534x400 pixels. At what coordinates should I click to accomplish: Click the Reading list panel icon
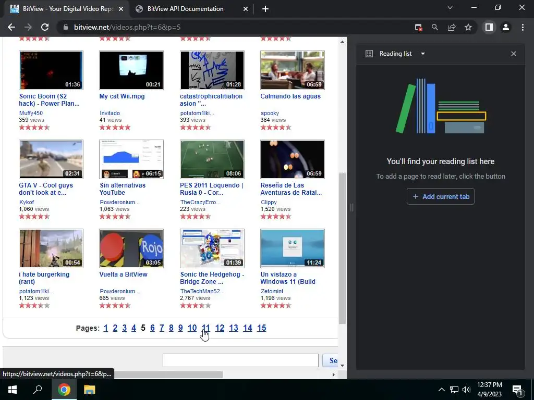click(369, 54)
